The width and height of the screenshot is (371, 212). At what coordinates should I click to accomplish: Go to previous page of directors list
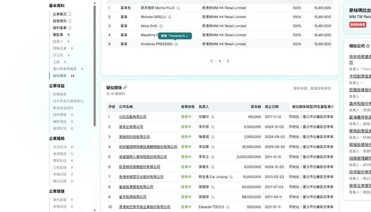[211, 61]
